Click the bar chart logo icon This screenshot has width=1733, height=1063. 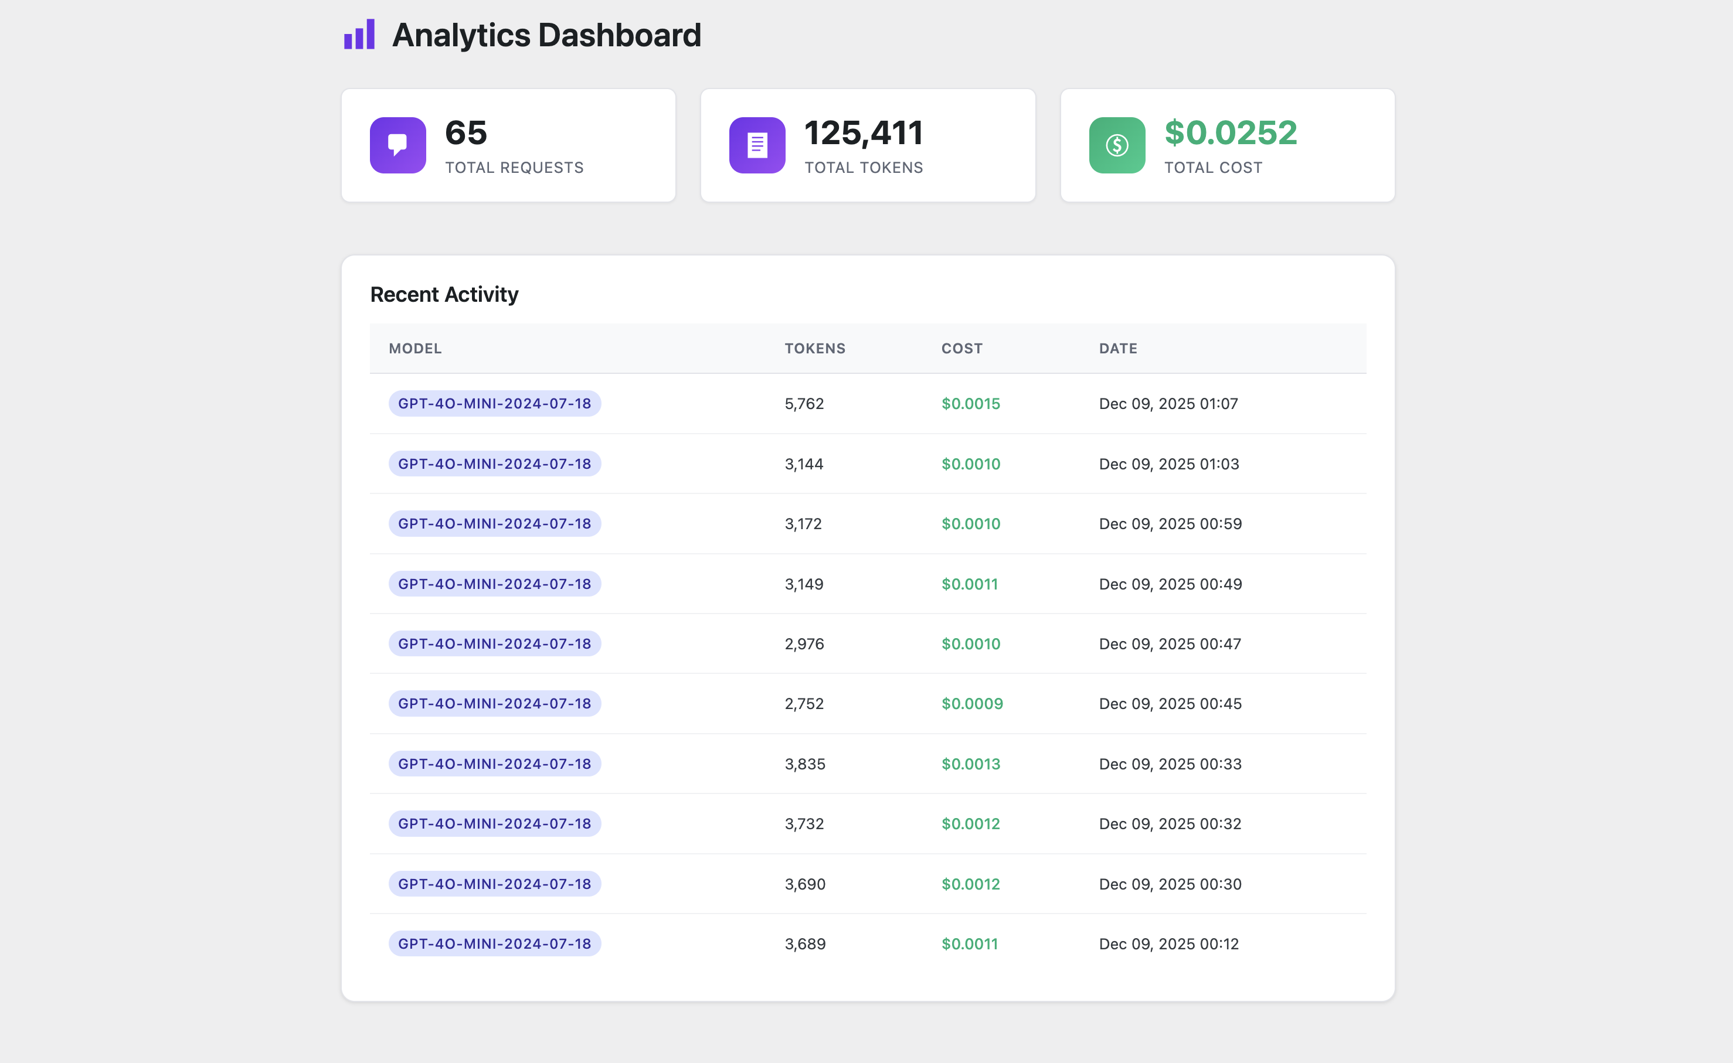tap(359, 35)
